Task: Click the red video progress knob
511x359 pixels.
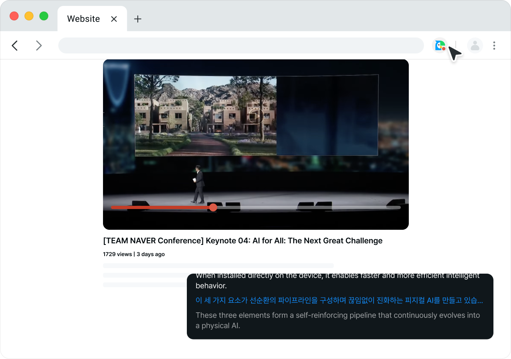Action: click(213, 207)
